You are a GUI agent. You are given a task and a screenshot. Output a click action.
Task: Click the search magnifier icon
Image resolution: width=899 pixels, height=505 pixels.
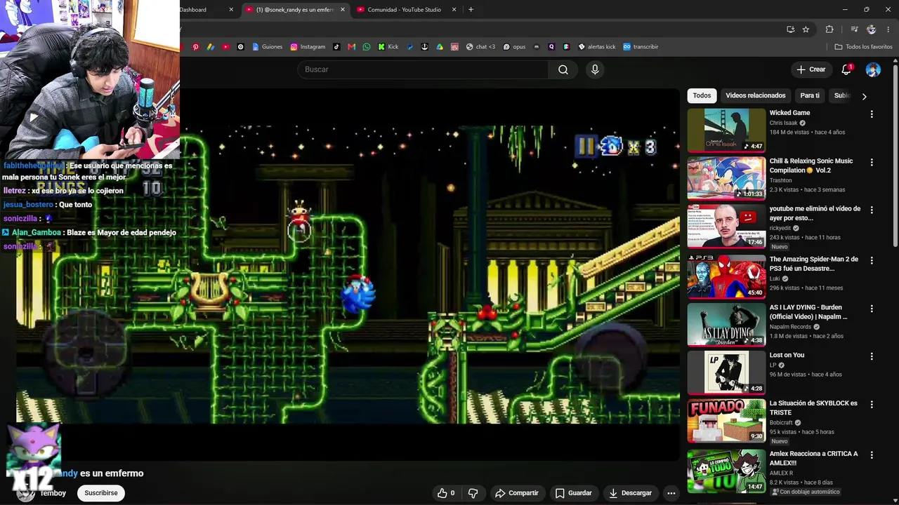click(x=563, y=69)
